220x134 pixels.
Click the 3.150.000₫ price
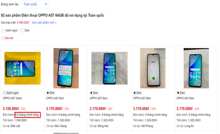(x=11, y=109)
